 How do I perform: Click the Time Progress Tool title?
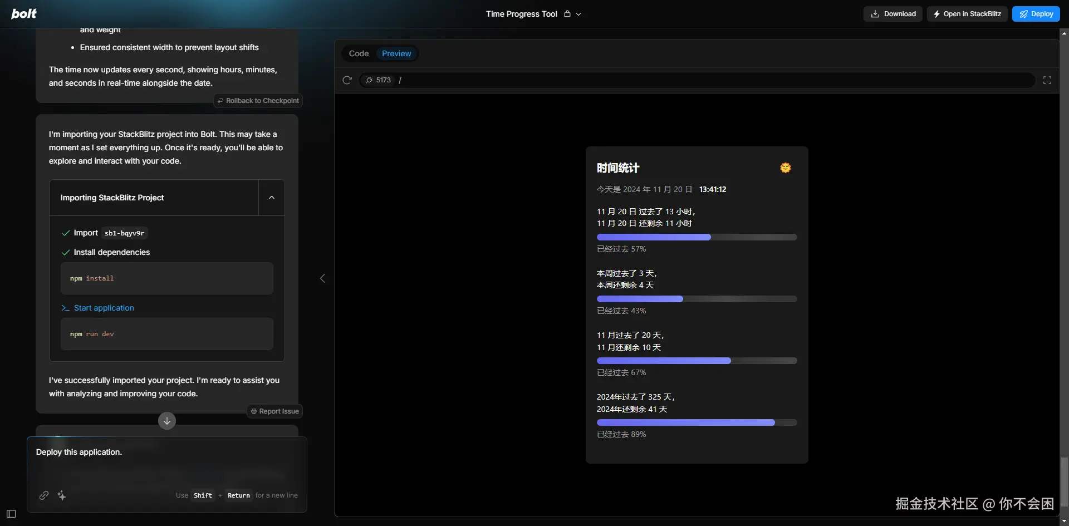coord(522,14)
